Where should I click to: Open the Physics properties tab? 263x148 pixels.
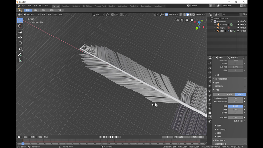pyautogui.click(x=210, y=121)
